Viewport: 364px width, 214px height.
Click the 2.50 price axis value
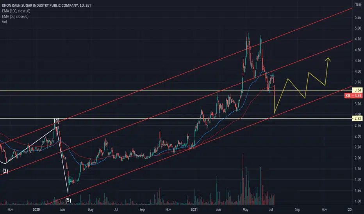[x=358, y=136]
